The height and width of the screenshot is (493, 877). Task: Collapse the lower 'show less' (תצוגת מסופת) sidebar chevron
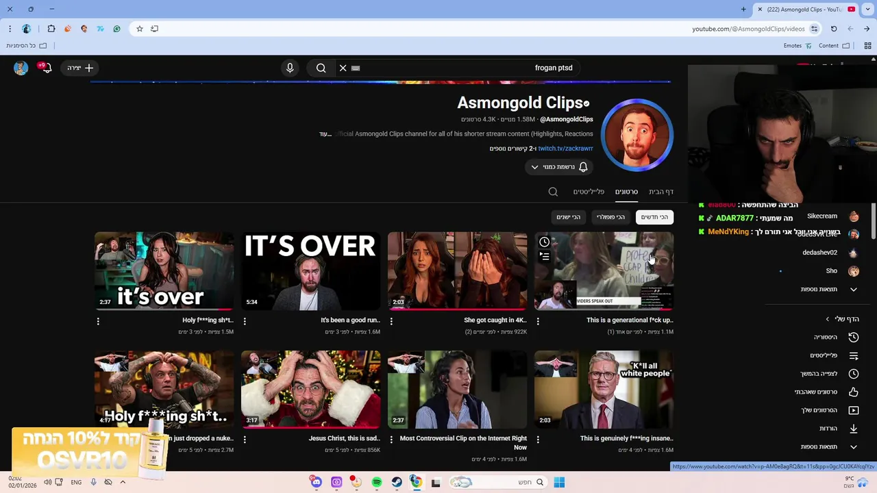(x=854, y=447)
